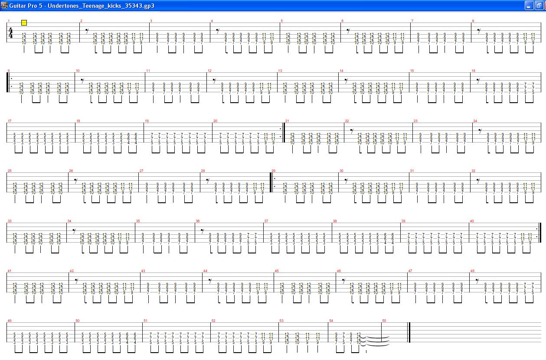546x360 pixels.
Task: Click measure number 15
Action: pyautogui.click(x=412, y=71)
